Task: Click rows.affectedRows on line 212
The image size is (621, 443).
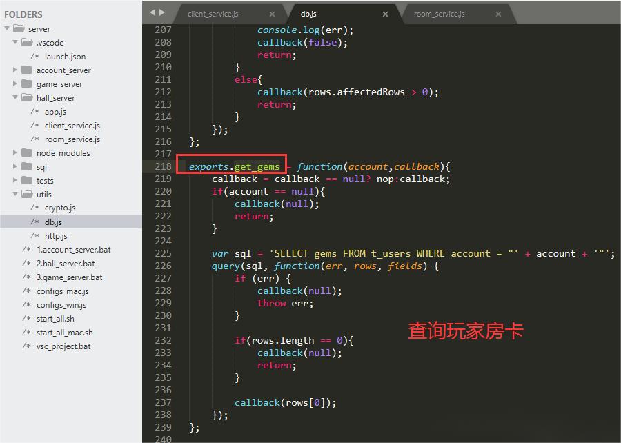Action: point(357,92)
